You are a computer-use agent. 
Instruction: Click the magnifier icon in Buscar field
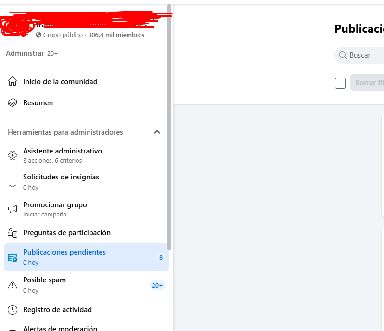[x=343, y=55]
